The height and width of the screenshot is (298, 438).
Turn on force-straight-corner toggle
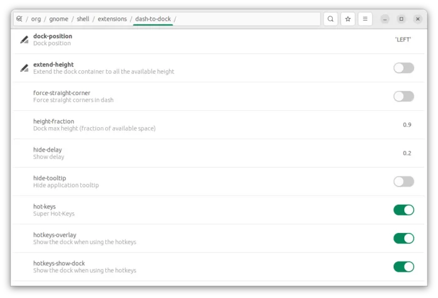404,96
